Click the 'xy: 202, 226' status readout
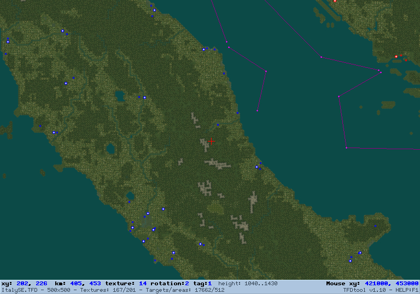 [24, 283]
